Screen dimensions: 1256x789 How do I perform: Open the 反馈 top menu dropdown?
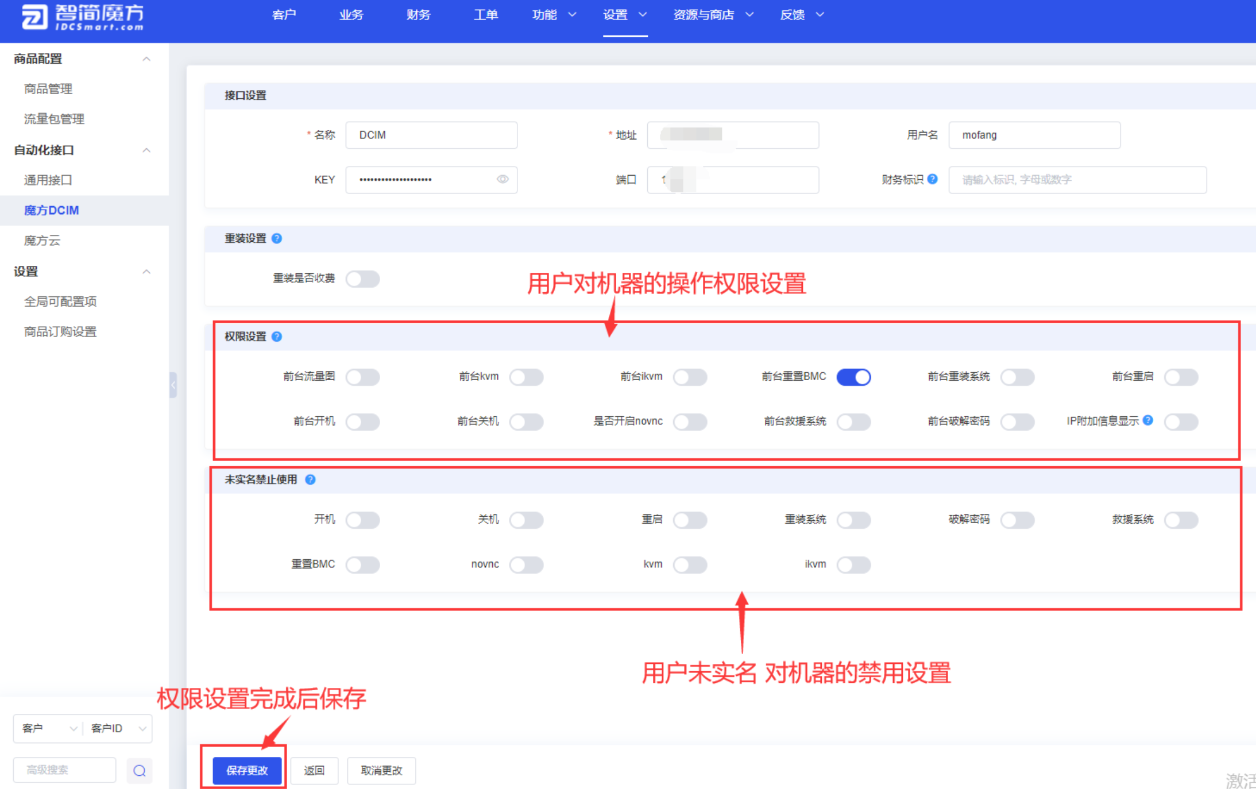coord(802,15)
